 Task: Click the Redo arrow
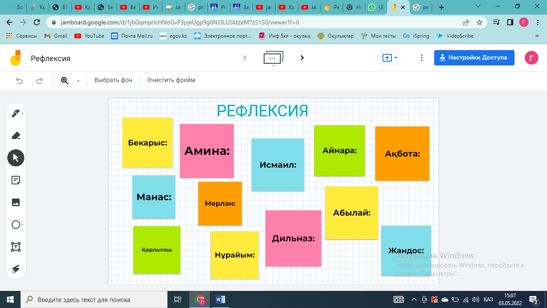pyautogui.click(x=39, y=80)
